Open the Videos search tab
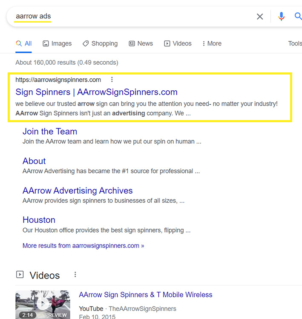302x319 pixels. [178, 43]
